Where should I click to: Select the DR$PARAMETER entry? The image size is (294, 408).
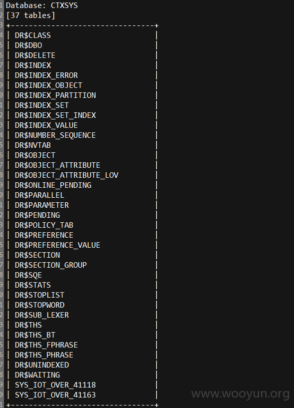click(42, 205)
